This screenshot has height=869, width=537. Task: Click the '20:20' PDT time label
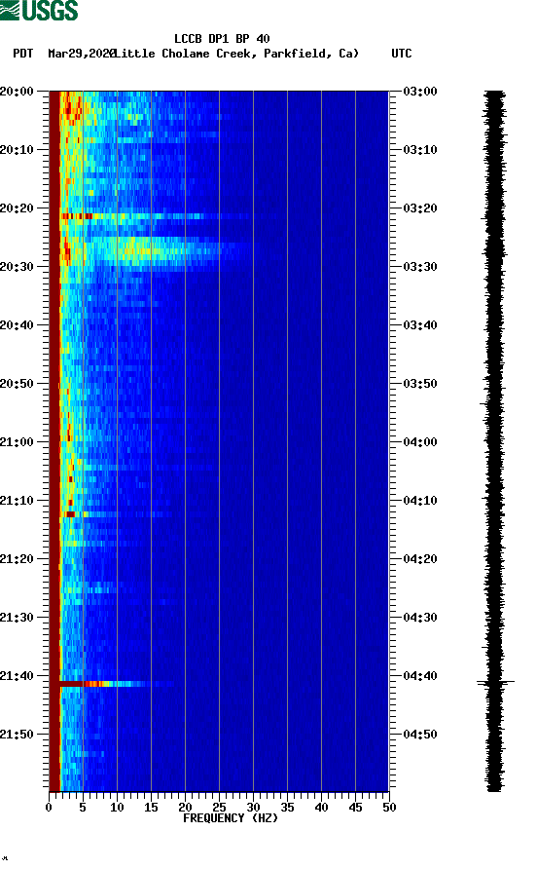(17, 208)
